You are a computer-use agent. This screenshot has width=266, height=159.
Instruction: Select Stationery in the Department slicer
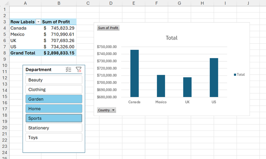coord(54,128)
